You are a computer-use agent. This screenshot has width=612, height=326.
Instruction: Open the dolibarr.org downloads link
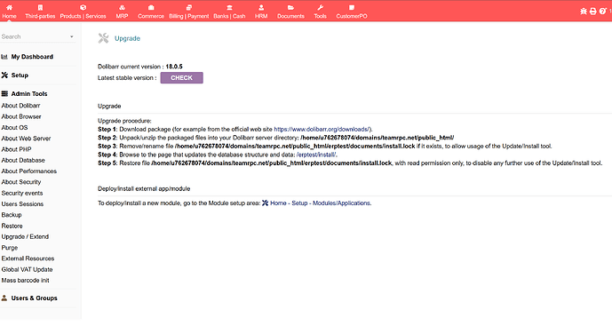tap(322, 129)
